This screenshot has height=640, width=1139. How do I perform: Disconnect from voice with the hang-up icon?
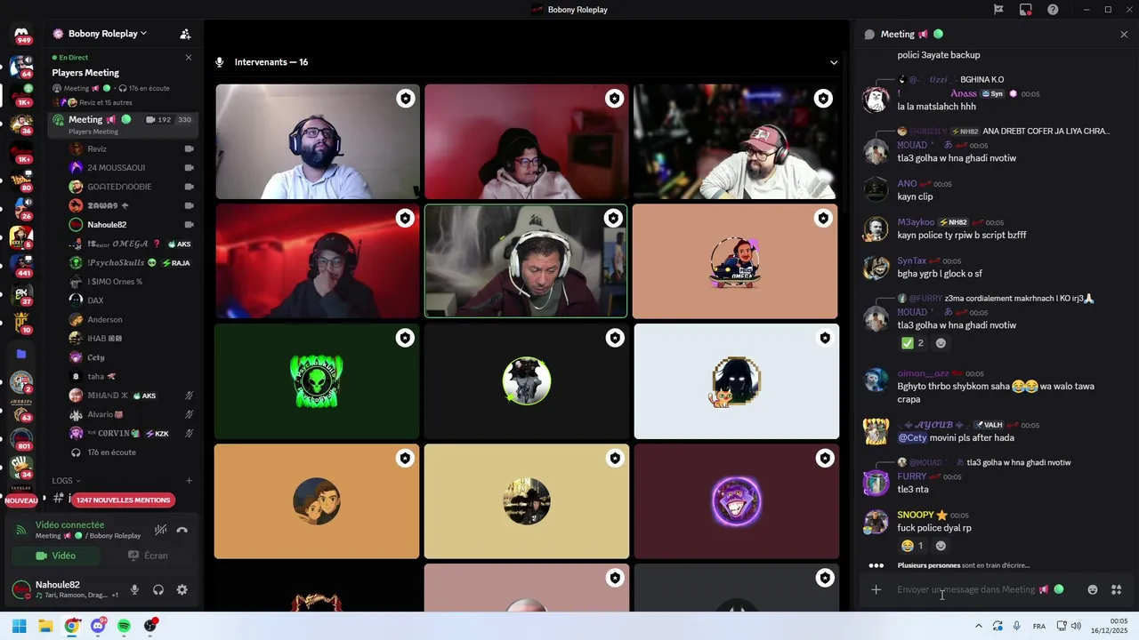click(x=182, y=530)
